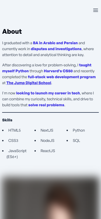Click the full-stack web development program text
This screenshot has width=101, height=219.
tap(62, 77)
